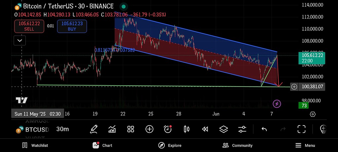
Task: Tap the 0.01 spread value
Action: tap(51, 26)
